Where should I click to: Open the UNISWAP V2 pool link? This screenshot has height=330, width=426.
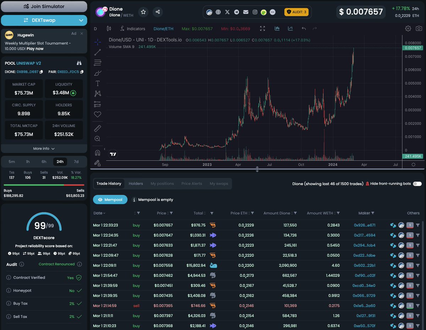29,63
